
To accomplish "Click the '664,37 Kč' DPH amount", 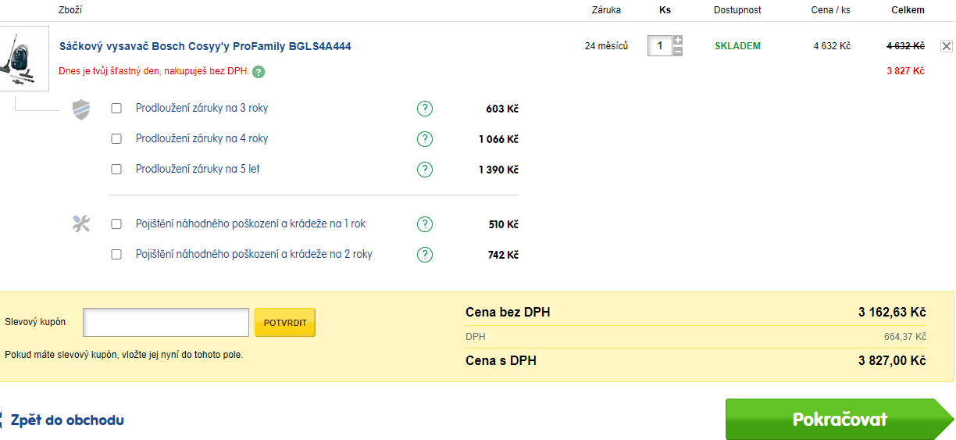I will [905, 337].
